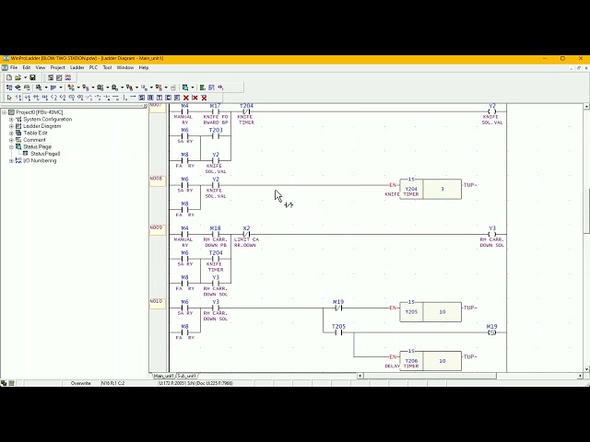Pick the reset coil tool
Viewport: 590px width, 442px height.
point(80,98)
